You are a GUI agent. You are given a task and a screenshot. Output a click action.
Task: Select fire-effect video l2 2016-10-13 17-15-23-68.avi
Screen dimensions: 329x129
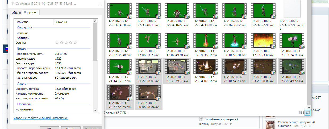263,41
